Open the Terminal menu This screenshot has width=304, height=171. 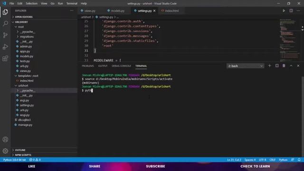point(72,3)
